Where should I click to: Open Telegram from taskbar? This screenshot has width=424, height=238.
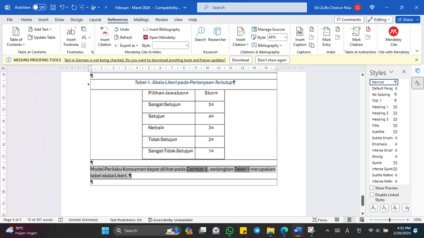coord(257,230)
